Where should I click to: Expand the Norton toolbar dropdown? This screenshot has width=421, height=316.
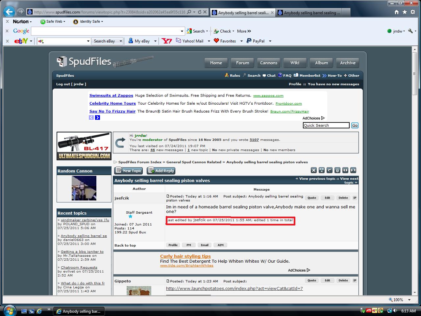pyautogui.click(x=31, y=22)
